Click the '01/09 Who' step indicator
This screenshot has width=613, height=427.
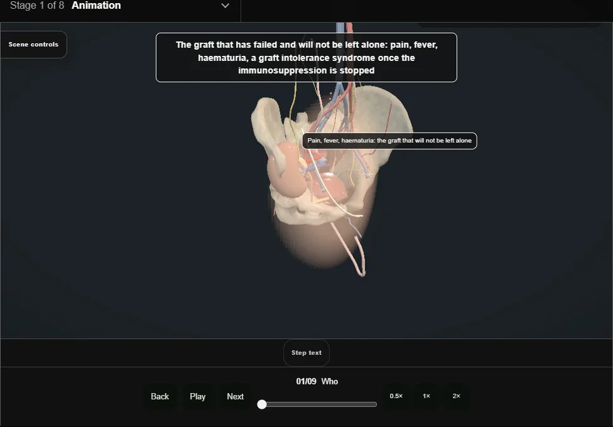coord(317,382)
